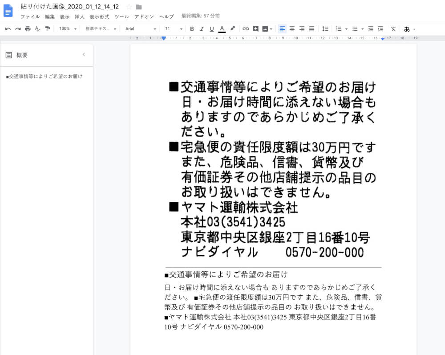The height and width of the screenshot is (355, 445).
Task: Open the 編集 menu
Action: (50, 17)
